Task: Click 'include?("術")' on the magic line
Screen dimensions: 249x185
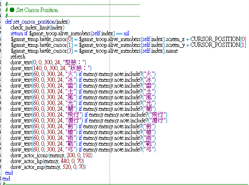Action: click(x=140, y=138)
